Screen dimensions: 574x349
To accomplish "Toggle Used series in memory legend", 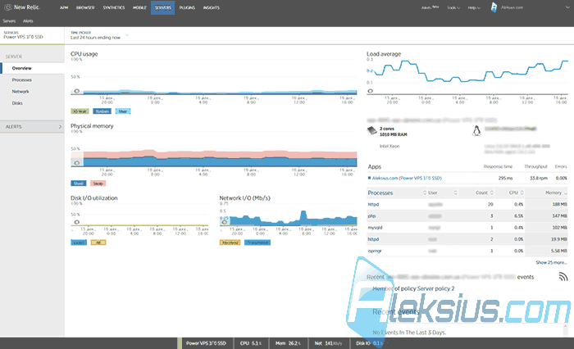I will pos(79,184).
